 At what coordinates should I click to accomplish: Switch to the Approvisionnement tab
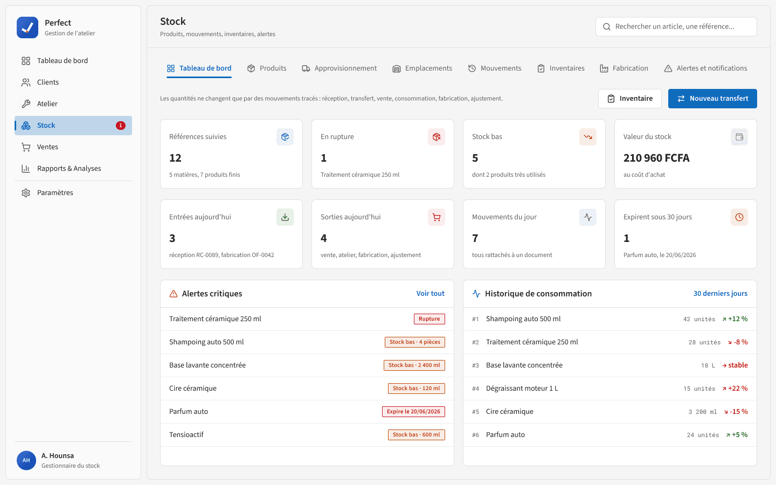point(339,68)
